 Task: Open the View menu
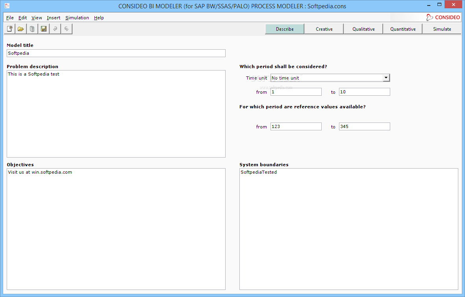tap(37, 18)
